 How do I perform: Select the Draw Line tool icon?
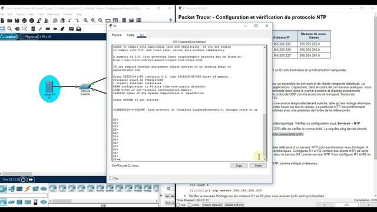41,29
